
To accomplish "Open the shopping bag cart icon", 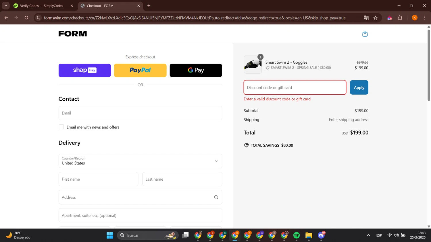I will [x=365, y=34].
